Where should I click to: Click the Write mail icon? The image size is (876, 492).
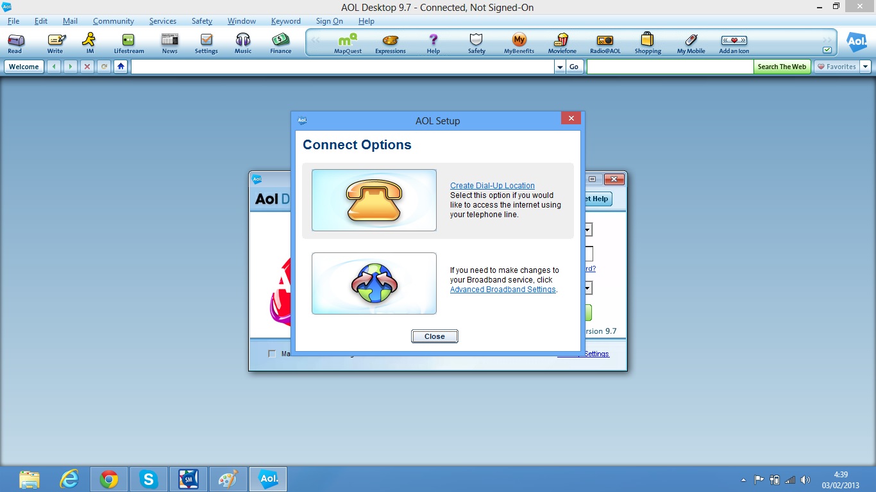click(56, 43)
